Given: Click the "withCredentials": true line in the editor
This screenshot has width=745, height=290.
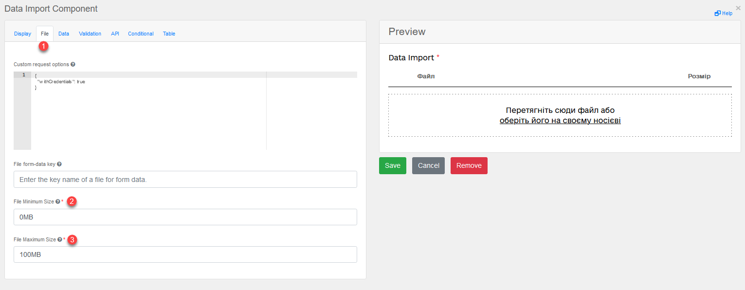Looking at the screenshot, I should tap(61, 82).
